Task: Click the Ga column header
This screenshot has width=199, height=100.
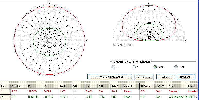Action: click(x=91, y=86)
